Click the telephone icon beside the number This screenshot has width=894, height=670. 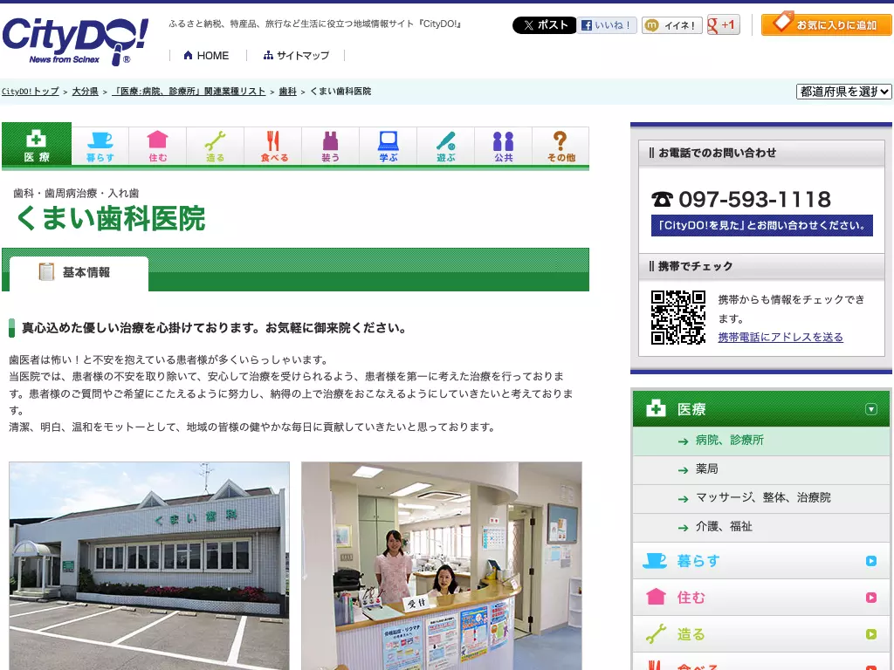tap(662, 200)
